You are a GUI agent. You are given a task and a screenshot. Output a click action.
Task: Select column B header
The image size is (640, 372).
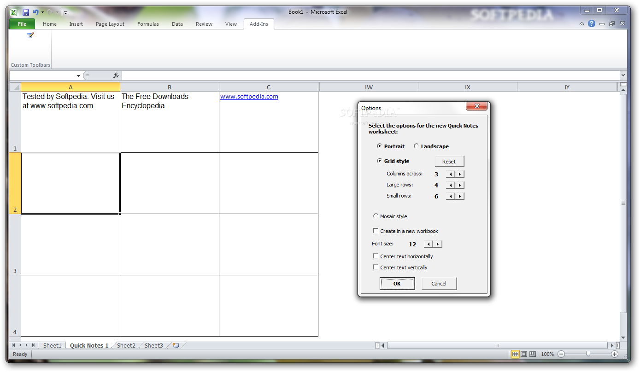pyautogui.click(x=170, y=87)
